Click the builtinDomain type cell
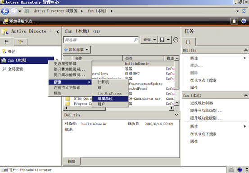 pos(137,64)
